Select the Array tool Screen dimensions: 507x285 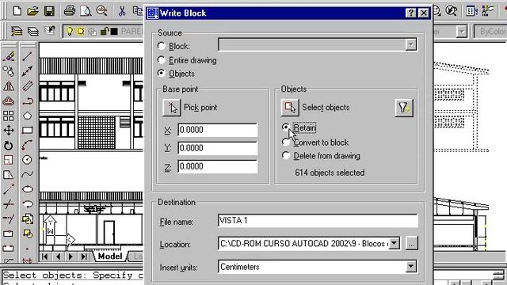point(9,116)
